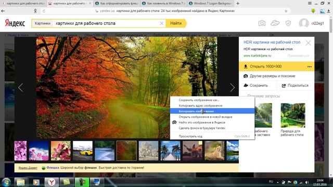Open taskbar clock showing 19:04
The image size is (333, 187).
320,182
